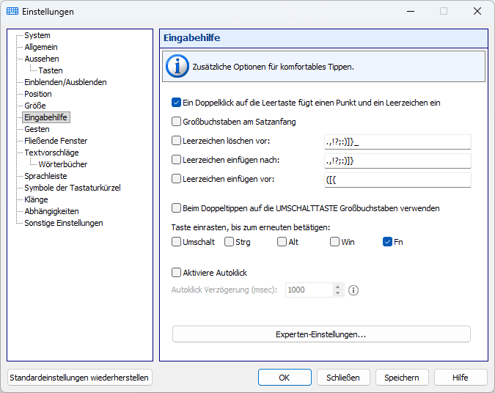Open Fließende Fenster settings

pyautogui.click(x=56, y=141)
